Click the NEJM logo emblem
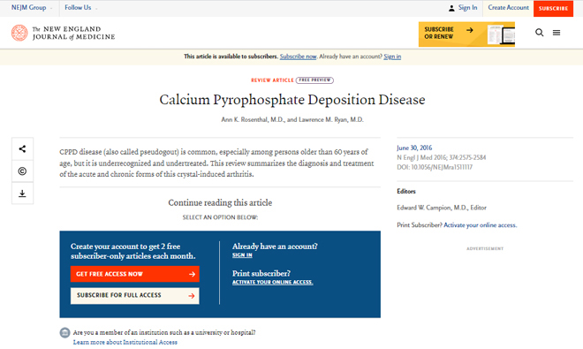Image resolution: width=583 pixels, height=349 pixels. [19, 33]
